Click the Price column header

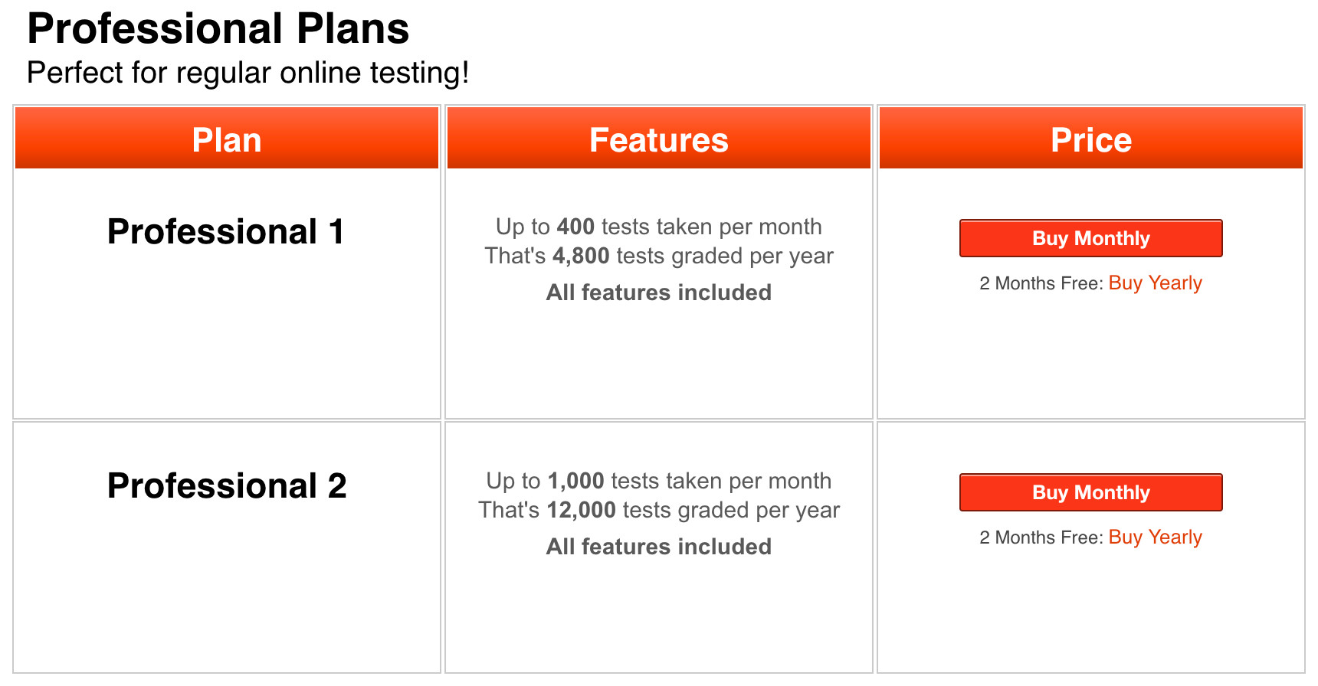tap(1090, 139)
